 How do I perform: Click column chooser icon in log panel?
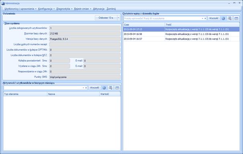tap(236, 18)
